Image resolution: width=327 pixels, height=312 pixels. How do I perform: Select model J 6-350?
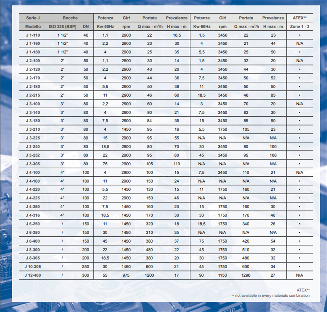(33, 233)
